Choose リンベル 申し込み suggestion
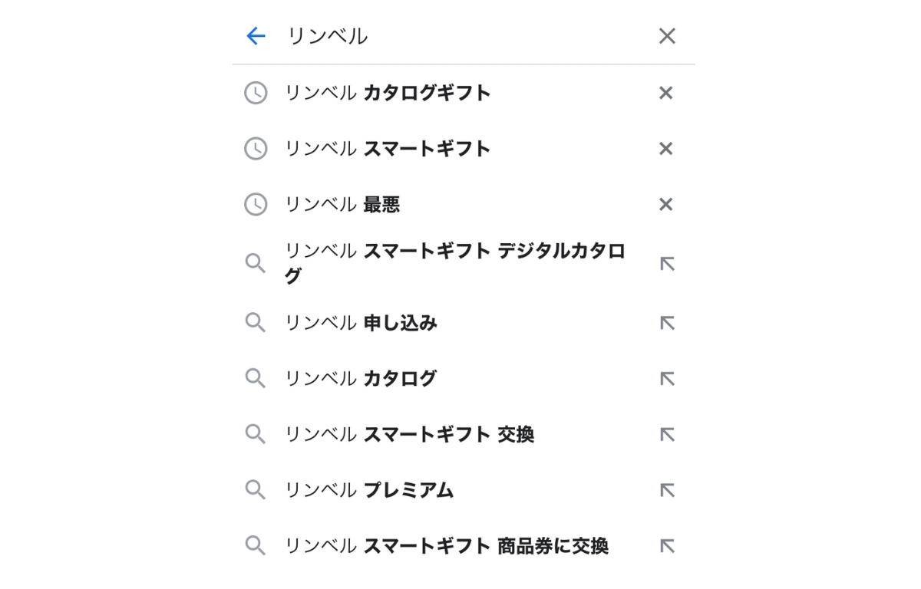The width and height of the screenshot is (921, 589). click(361, 323)
